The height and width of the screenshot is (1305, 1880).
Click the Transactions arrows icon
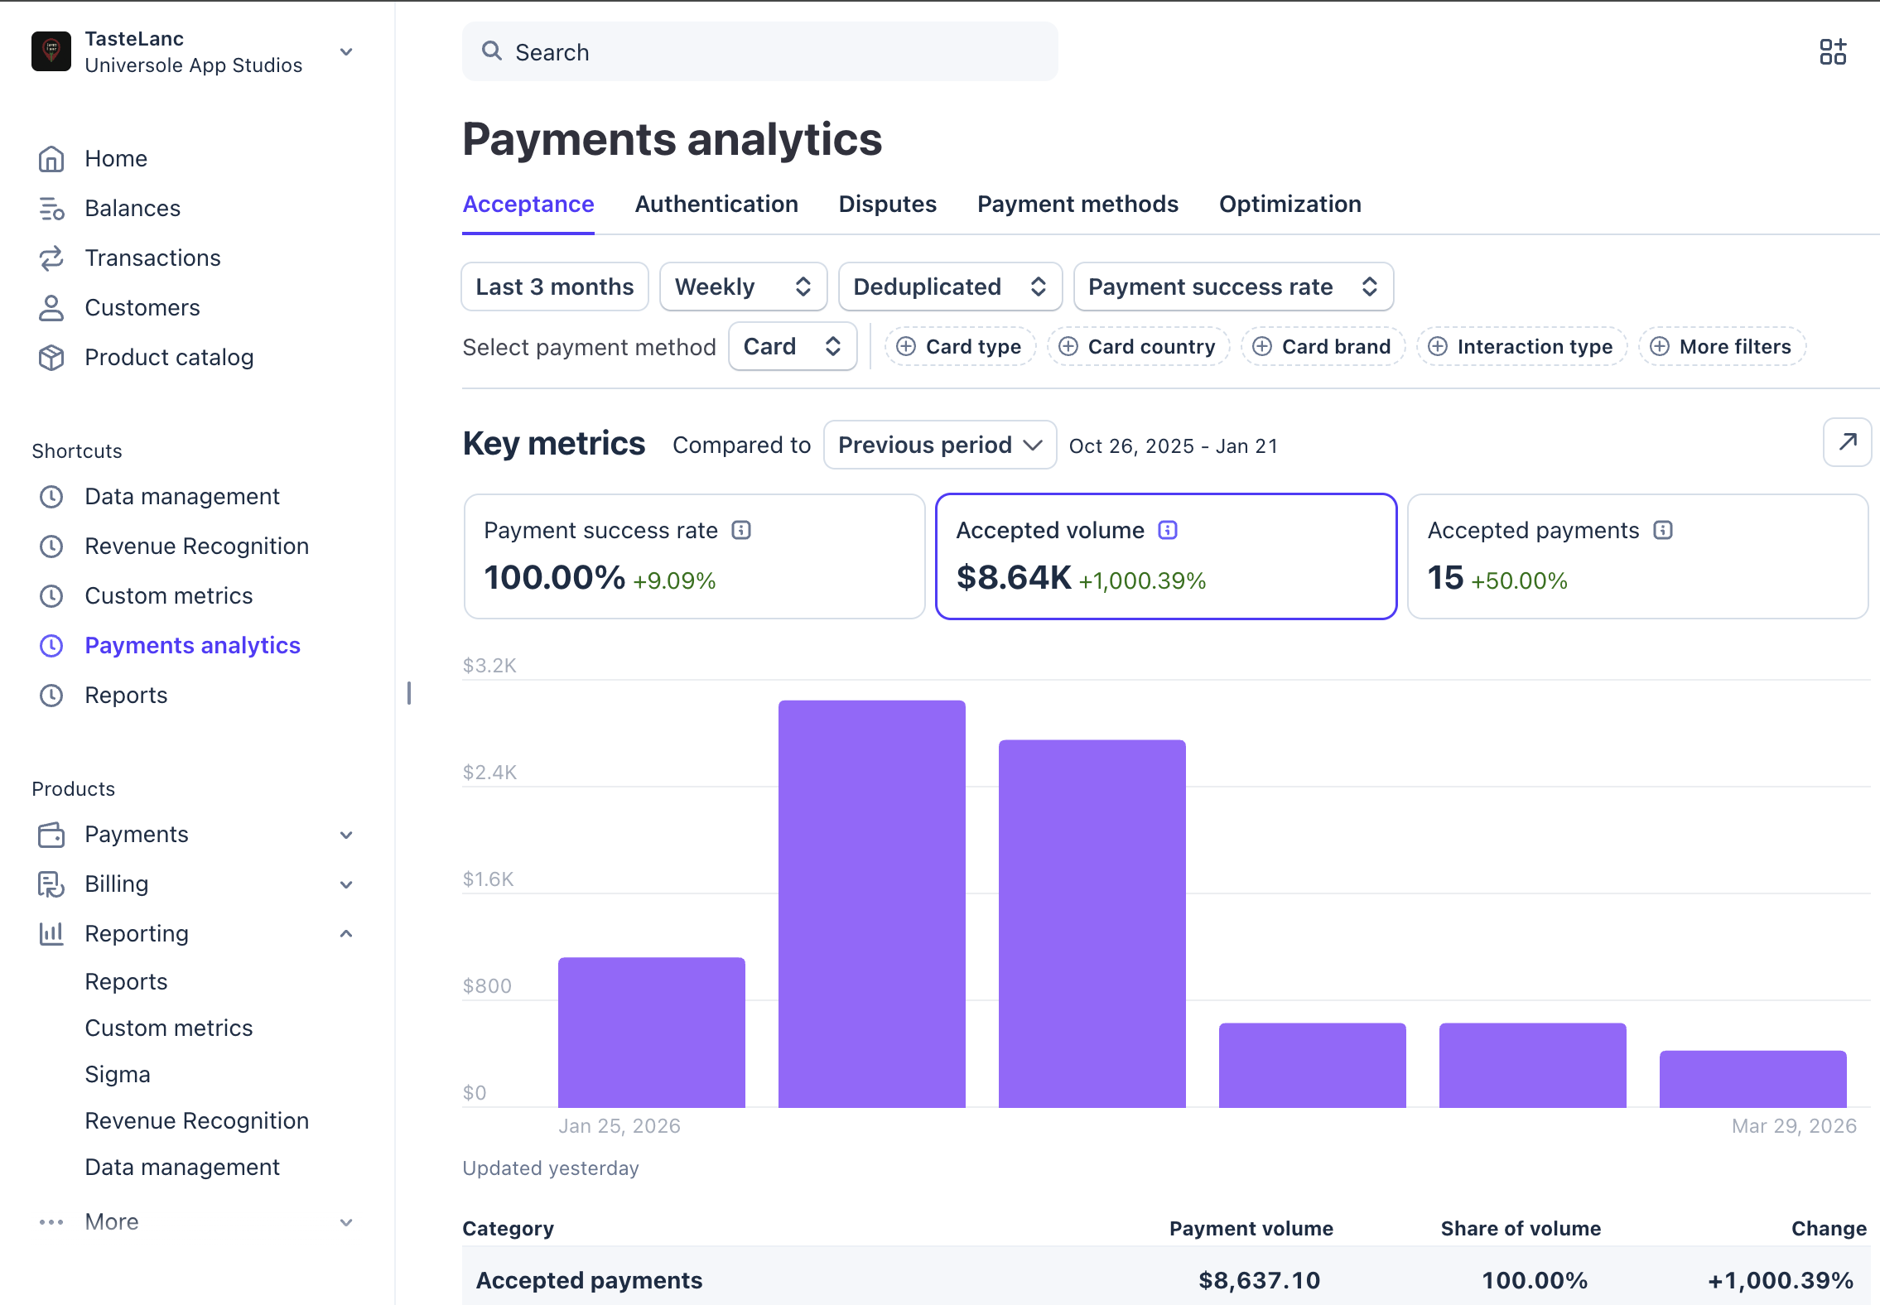[x=51, y=258]
